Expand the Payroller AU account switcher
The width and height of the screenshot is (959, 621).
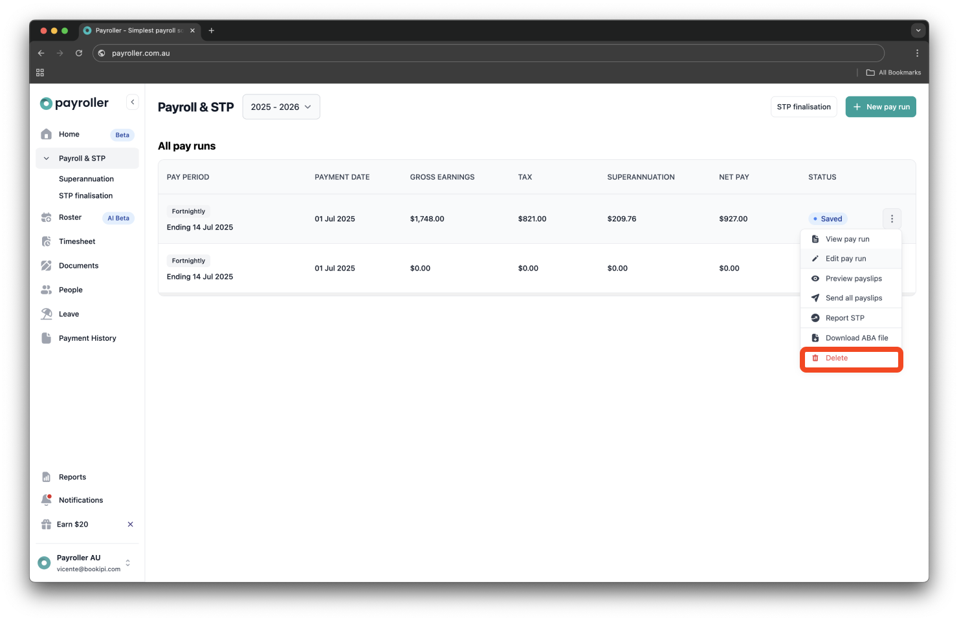(x=127, y=563)
